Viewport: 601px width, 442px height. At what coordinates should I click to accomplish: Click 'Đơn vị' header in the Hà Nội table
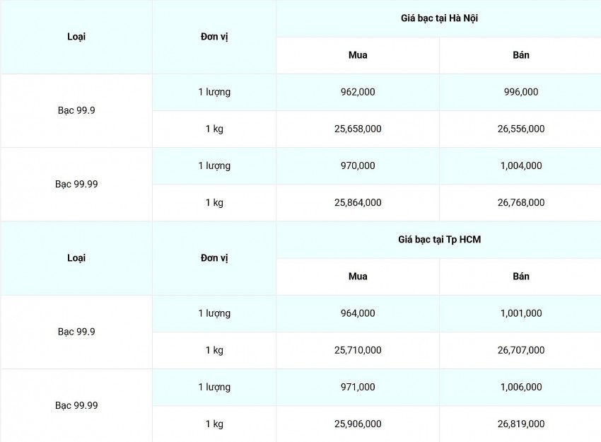tap(214, 37)
